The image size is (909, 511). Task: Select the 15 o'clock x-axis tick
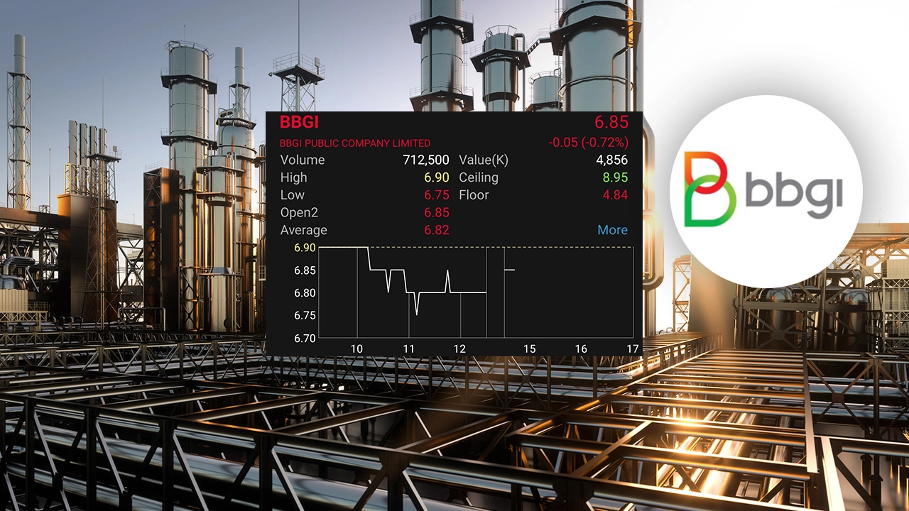tap(529, 348)
